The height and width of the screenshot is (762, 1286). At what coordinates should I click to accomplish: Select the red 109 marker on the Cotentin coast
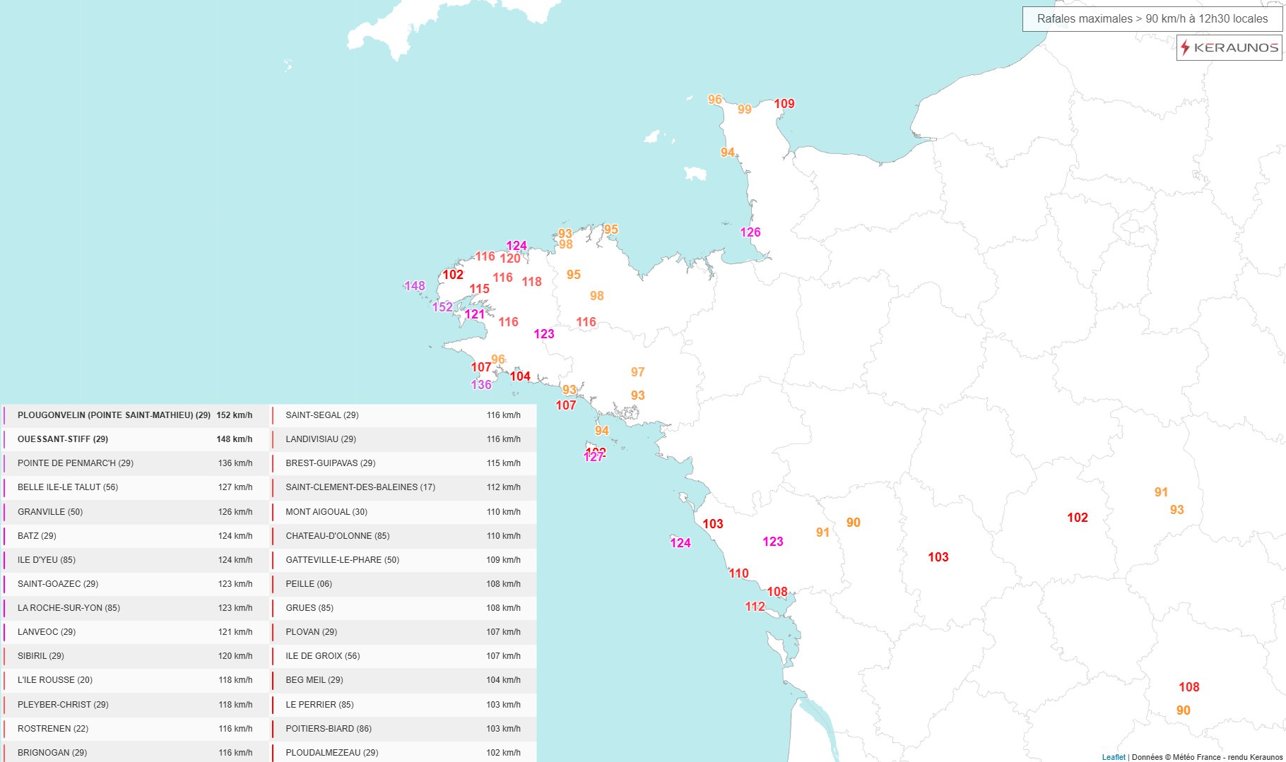point(784,104)
